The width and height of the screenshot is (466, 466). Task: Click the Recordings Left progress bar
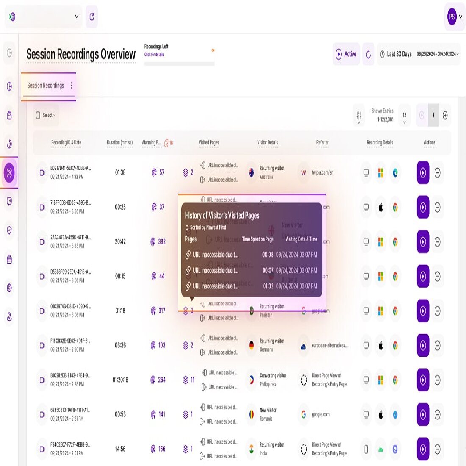pos(180,63)
